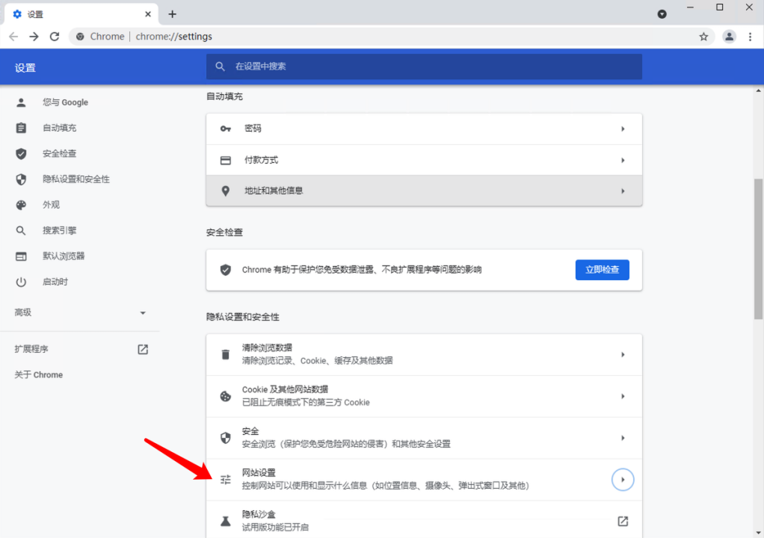
Task: Click the shield icon beside 隐私设置和安全性 in sidebar
Action: pyautogui.click(x=21, y=179)
